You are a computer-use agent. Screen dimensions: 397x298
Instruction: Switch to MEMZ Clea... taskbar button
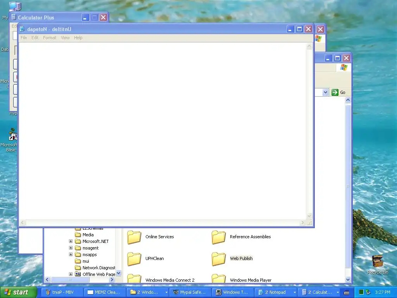tap(105, 292)
